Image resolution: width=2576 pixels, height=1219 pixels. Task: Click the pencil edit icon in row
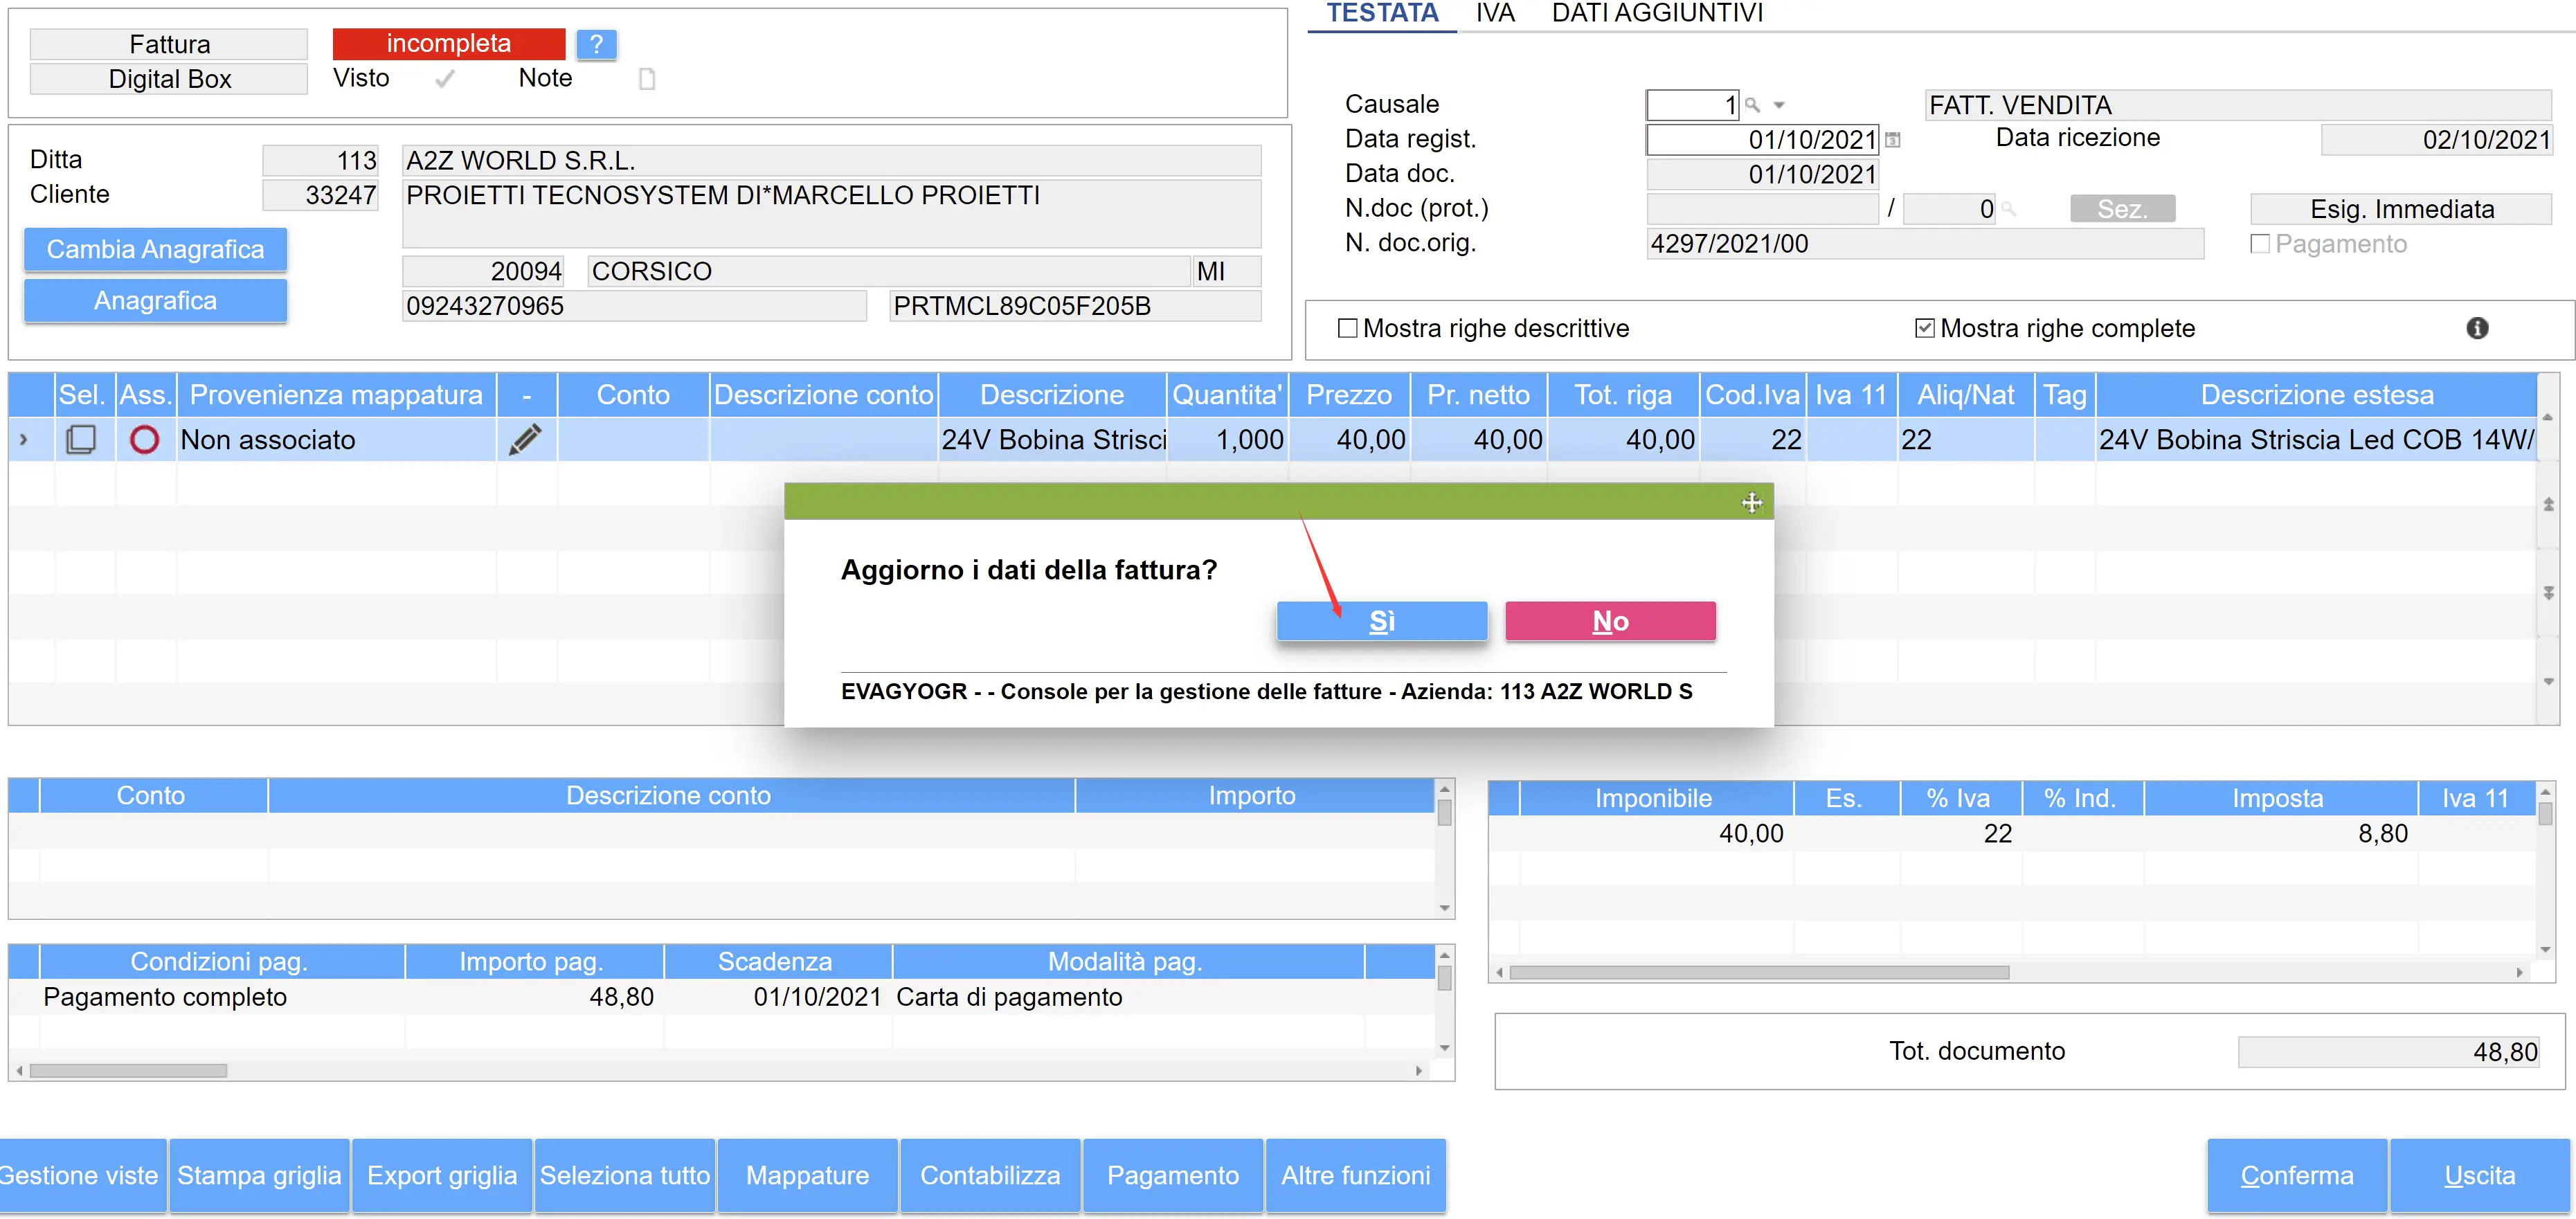pos(525,440)
